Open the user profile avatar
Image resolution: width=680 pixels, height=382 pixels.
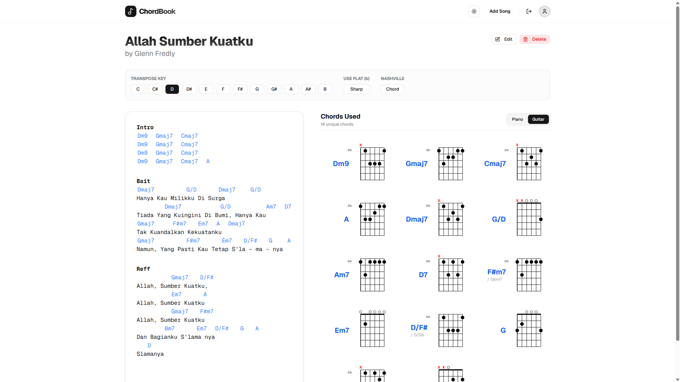pos(545,11)
